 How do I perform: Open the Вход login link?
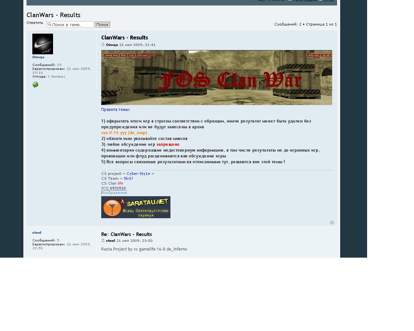[x=328, y=1]
